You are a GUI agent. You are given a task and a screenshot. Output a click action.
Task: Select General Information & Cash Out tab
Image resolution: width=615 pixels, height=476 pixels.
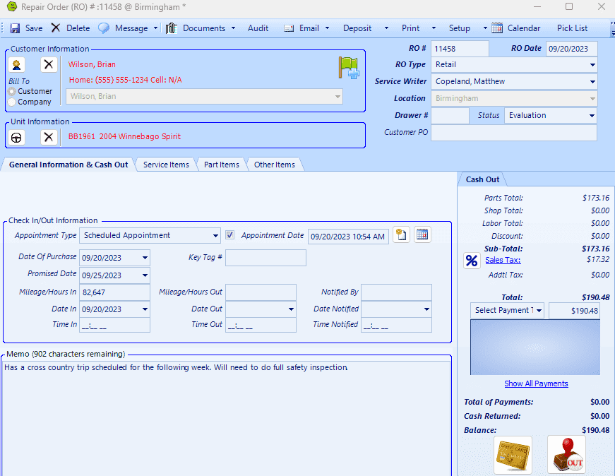[x=68, y=165]
